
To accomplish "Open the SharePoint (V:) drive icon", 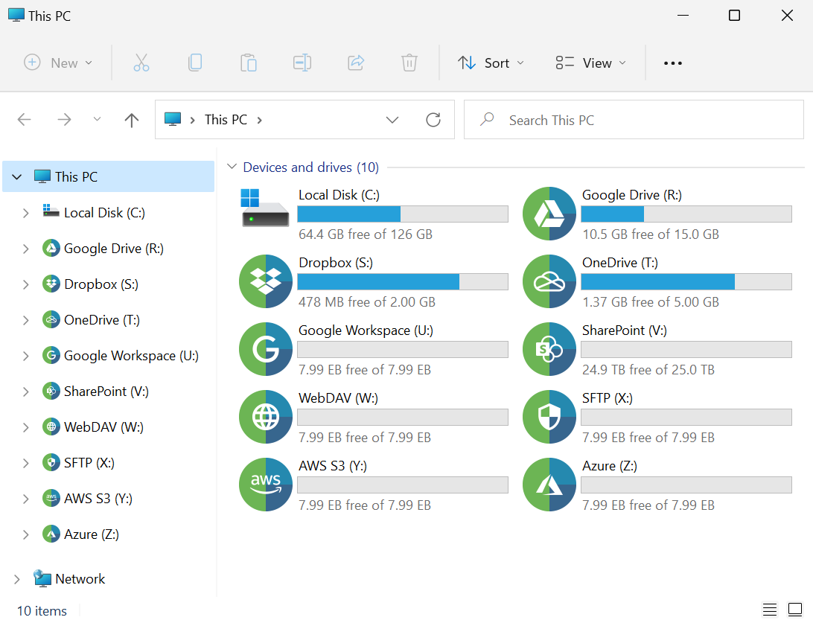I will click(549, 349).
